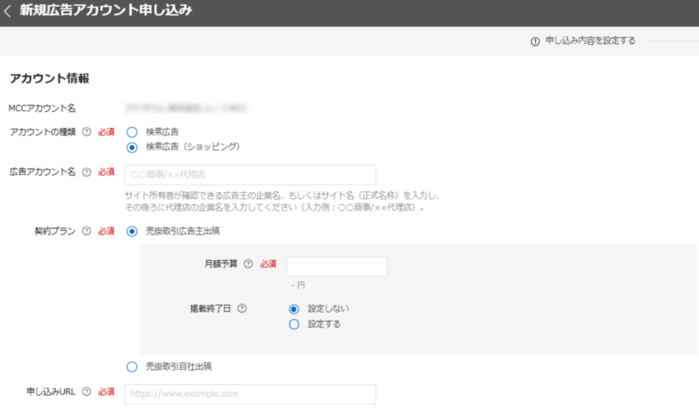This screenshot has height=408, width=699.
Task: Click into the 申し込みURL input field
Action: 250,394
